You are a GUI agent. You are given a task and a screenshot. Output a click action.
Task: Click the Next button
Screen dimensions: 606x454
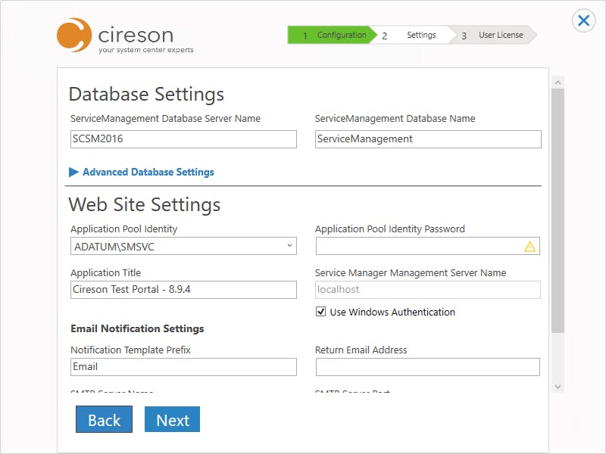point(173,419)
